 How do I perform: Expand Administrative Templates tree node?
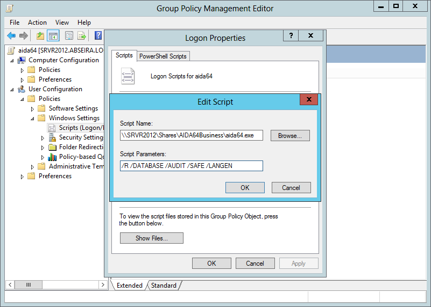pyautogui.click(x=32, y=166)
